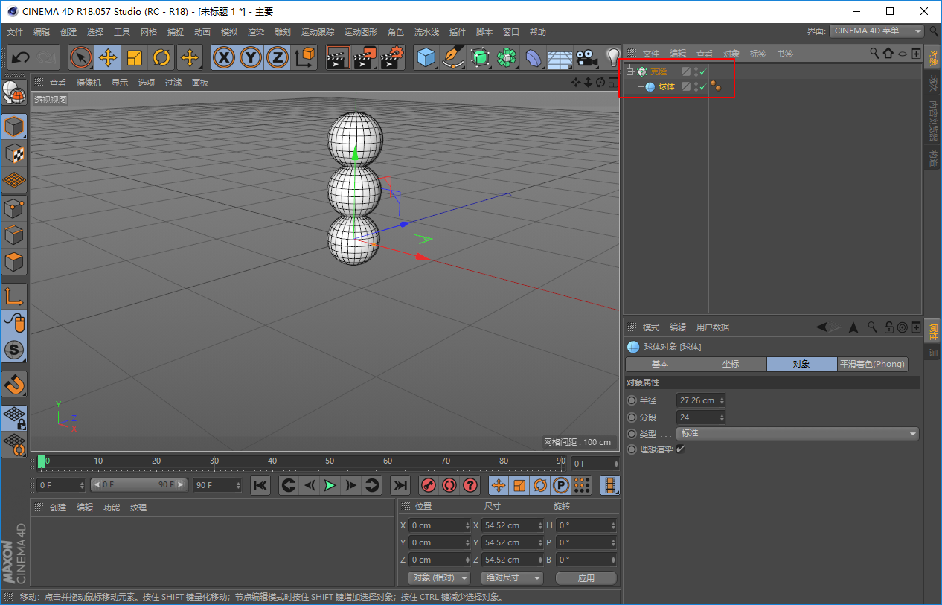Add a Subdivision Surface generator
Viewport: 942px width, 605px height.
pos(481,57)
